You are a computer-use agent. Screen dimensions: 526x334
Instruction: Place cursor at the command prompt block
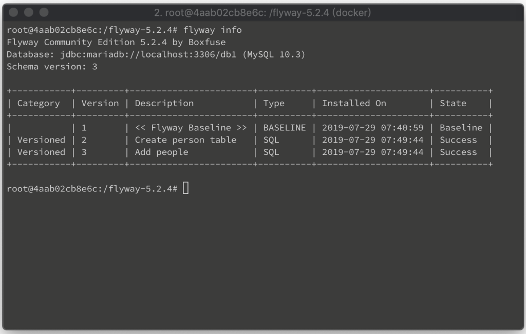185,188
